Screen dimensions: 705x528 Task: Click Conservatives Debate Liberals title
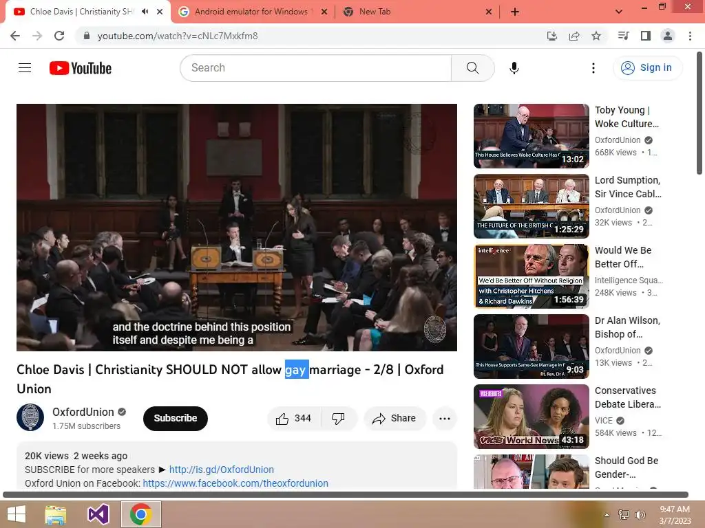click(x=628, y=397)
